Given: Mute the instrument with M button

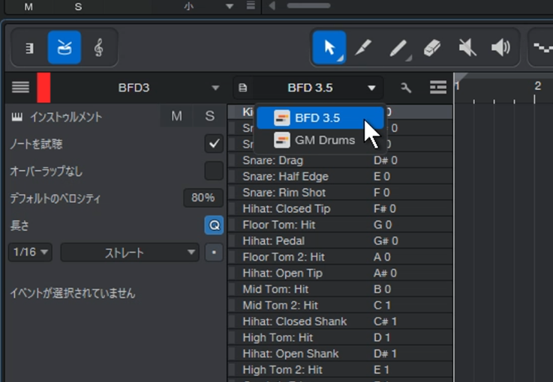Looking at the screenshot, I should point(176,116).
